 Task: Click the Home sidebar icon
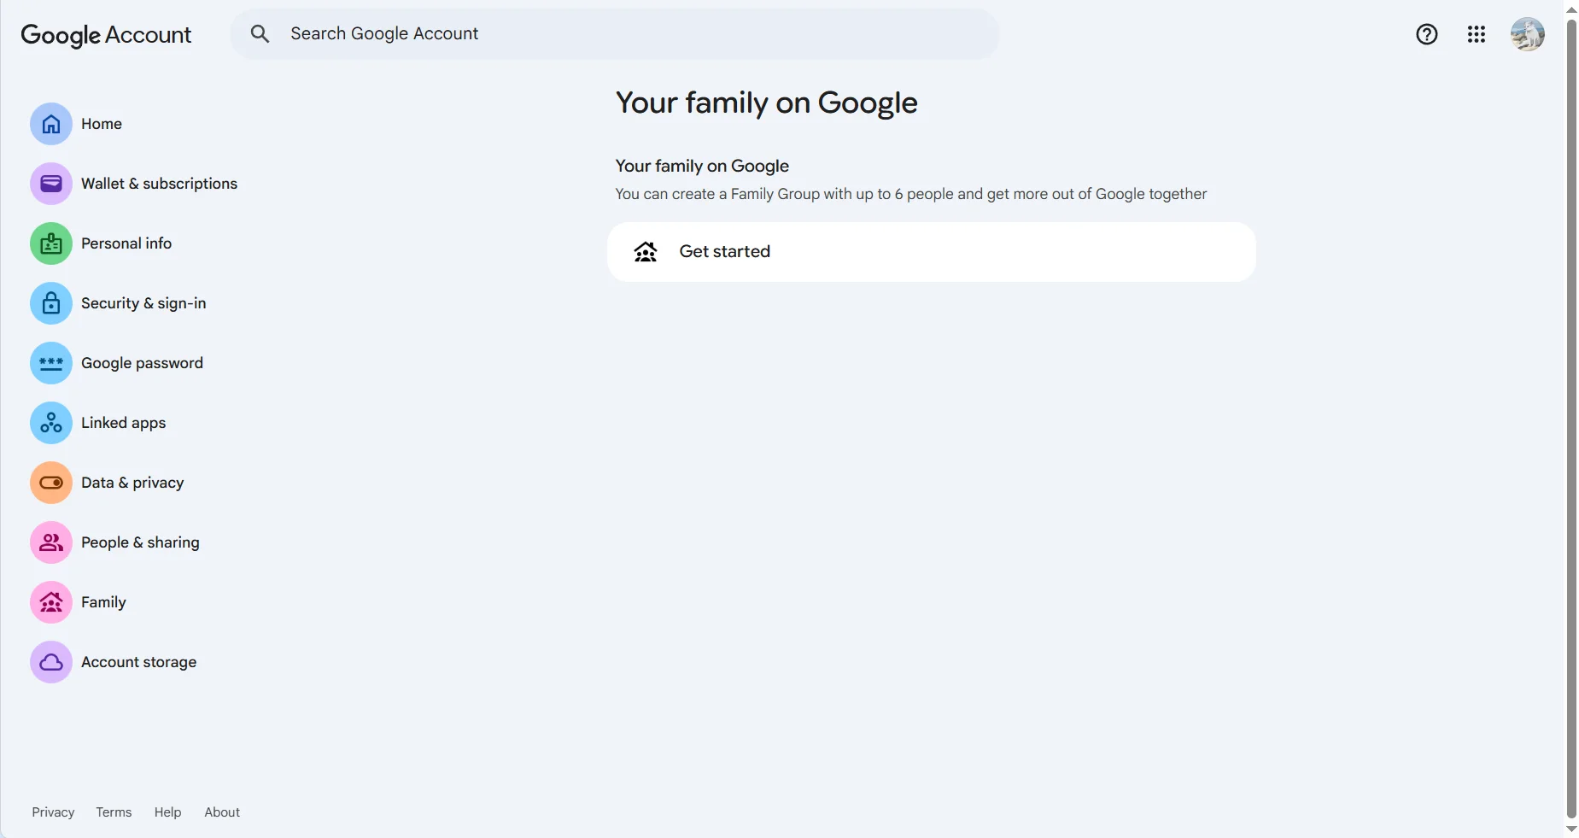click(x=51, y=124)
